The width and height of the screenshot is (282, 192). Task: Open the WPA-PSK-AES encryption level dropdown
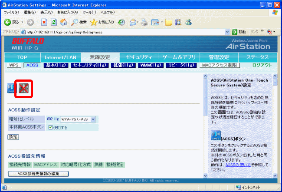pos(78,119)
